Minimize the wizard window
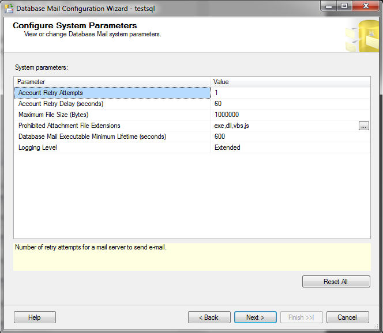This screenshot has height=333, width=383. 329,6
